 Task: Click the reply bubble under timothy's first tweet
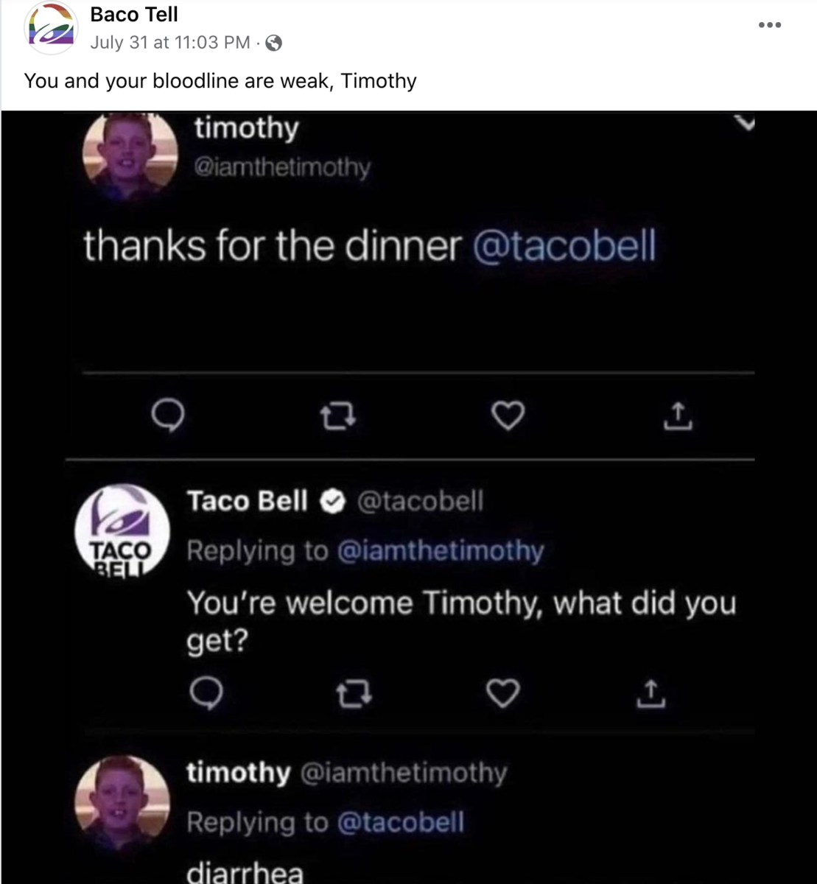168,418
